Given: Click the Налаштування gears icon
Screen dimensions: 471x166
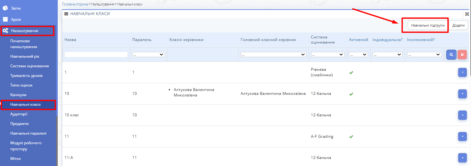Looking at the screenshot, I should 5,31.
